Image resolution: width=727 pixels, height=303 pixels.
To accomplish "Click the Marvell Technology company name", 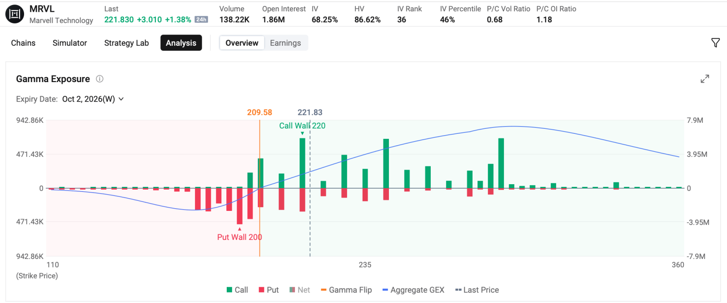I will click(61, 20).
